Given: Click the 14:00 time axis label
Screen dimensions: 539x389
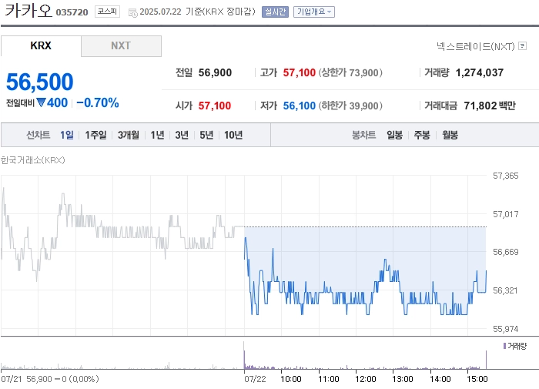Looking at the screenshot, I should click(x=440, y=379).
